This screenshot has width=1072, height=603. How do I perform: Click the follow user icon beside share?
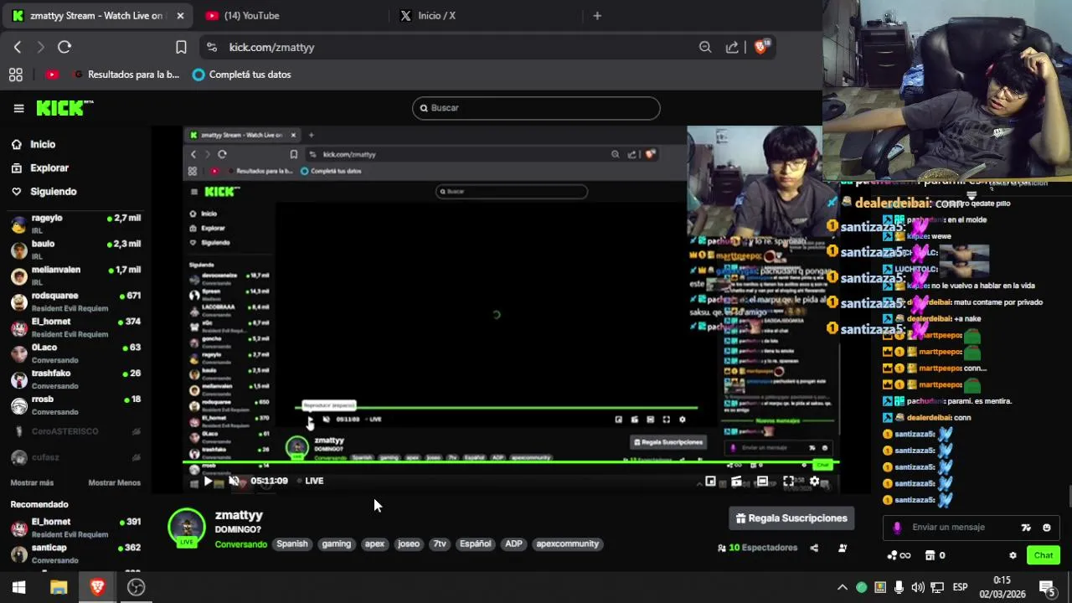843,548
